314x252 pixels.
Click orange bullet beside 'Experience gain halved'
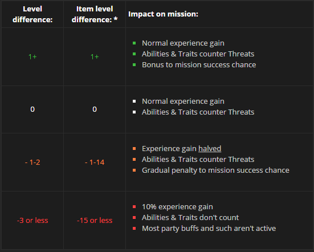coord(134,149)
